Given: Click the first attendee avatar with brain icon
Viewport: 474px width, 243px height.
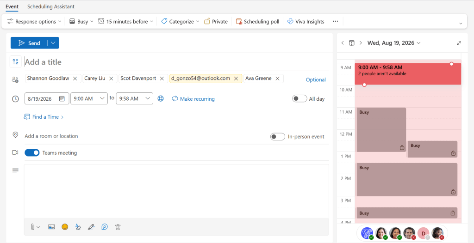Looking at the screenshot, I should 367,233.
